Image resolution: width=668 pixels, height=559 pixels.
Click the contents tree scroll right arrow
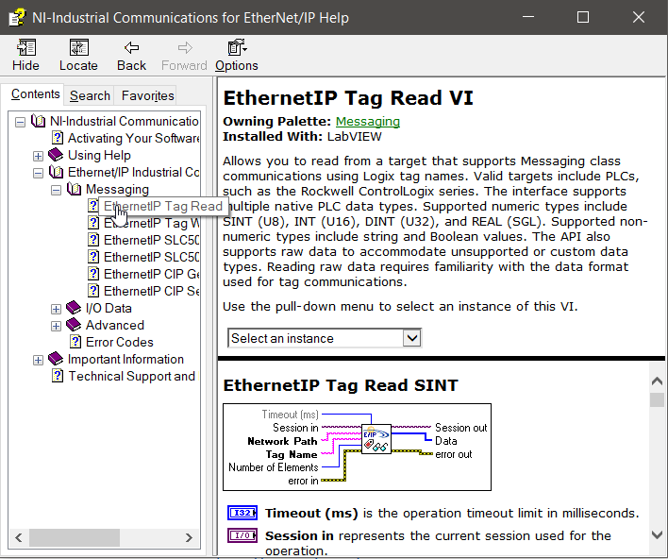pyautogui.click(x=189, y=537)
